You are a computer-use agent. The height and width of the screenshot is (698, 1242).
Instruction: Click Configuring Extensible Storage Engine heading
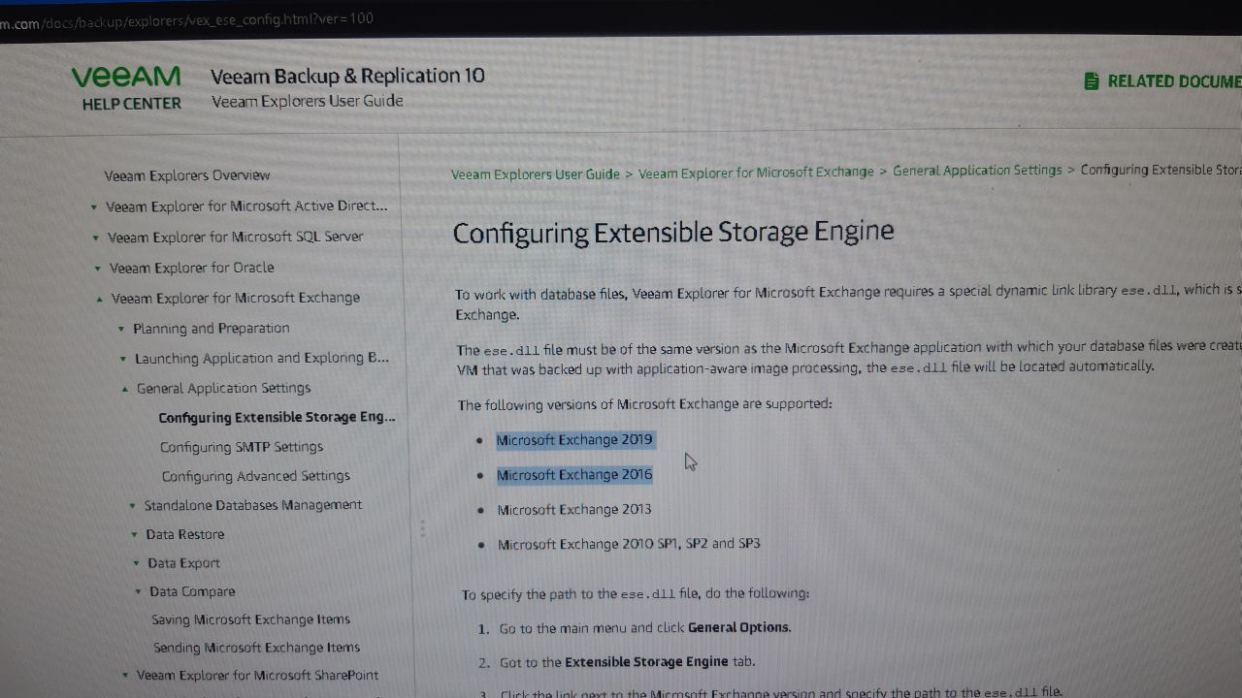click(673, 233)
